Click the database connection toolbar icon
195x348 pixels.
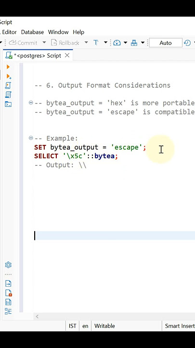[x=134, y=43]
